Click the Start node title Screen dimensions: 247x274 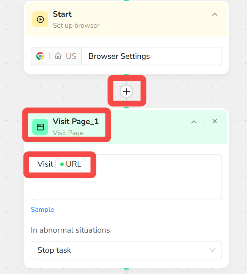[x=62, y=14]
